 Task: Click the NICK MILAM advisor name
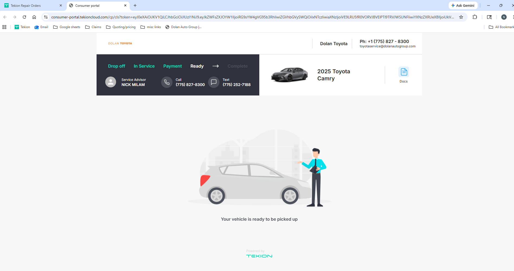(x=133, y=85)
